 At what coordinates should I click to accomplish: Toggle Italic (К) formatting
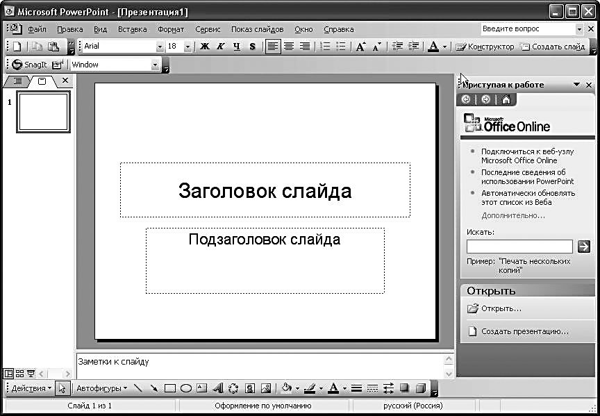(x=221, y=47)
